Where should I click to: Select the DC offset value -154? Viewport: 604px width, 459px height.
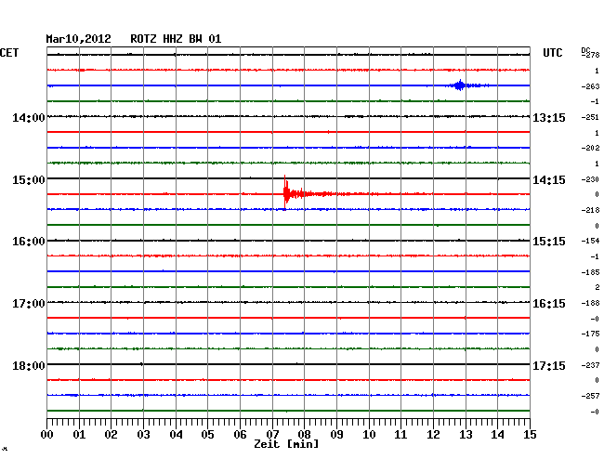(x=590, y=241)
